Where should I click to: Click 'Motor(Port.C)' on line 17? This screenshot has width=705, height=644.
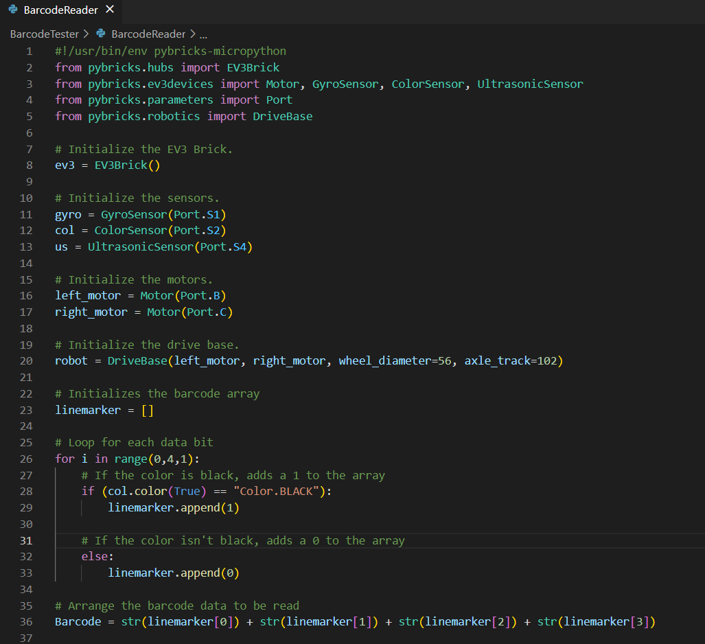tap(189, 312)
